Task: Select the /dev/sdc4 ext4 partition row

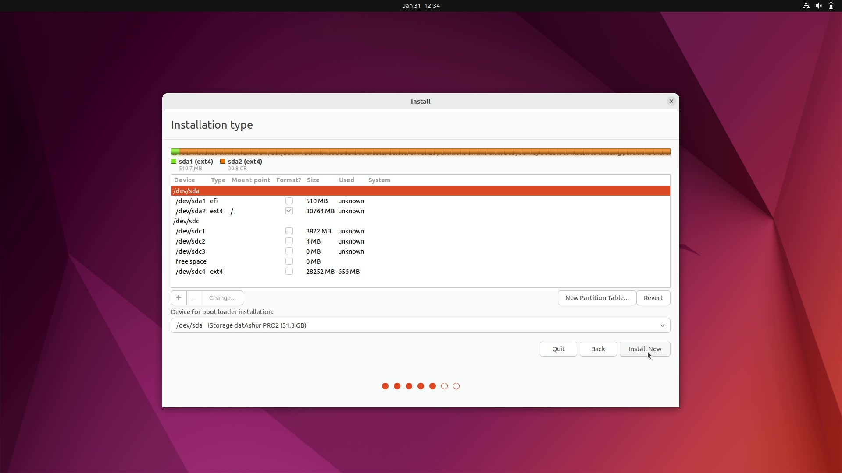Action: [421, 272]
